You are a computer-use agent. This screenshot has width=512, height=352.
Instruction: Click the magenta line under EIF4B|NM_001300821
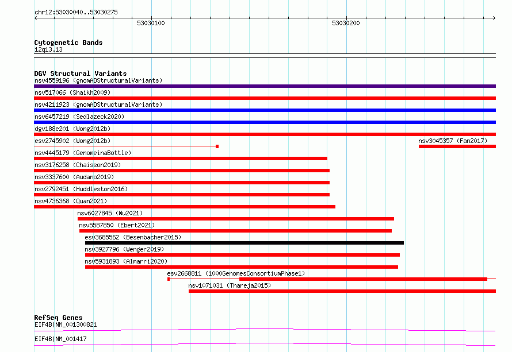click(x=265, y=330)
